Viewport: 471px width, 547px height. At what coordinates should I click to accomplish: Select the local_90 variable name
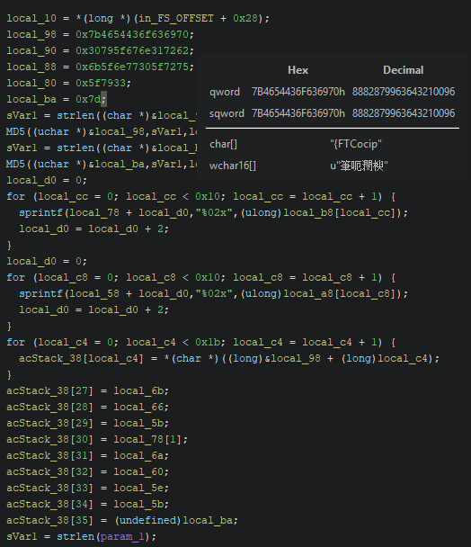click(31, 51)
